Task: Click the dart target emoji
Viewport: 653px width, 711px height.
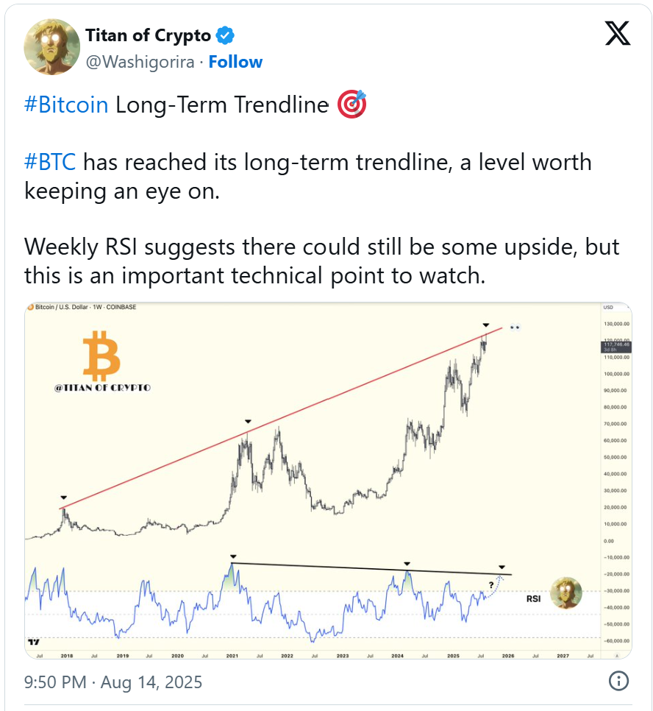Action: [352, 105]
